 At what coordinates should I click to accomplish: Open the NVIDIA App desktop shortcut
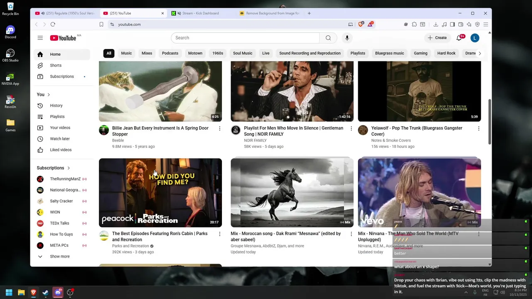tap(10, 79)
